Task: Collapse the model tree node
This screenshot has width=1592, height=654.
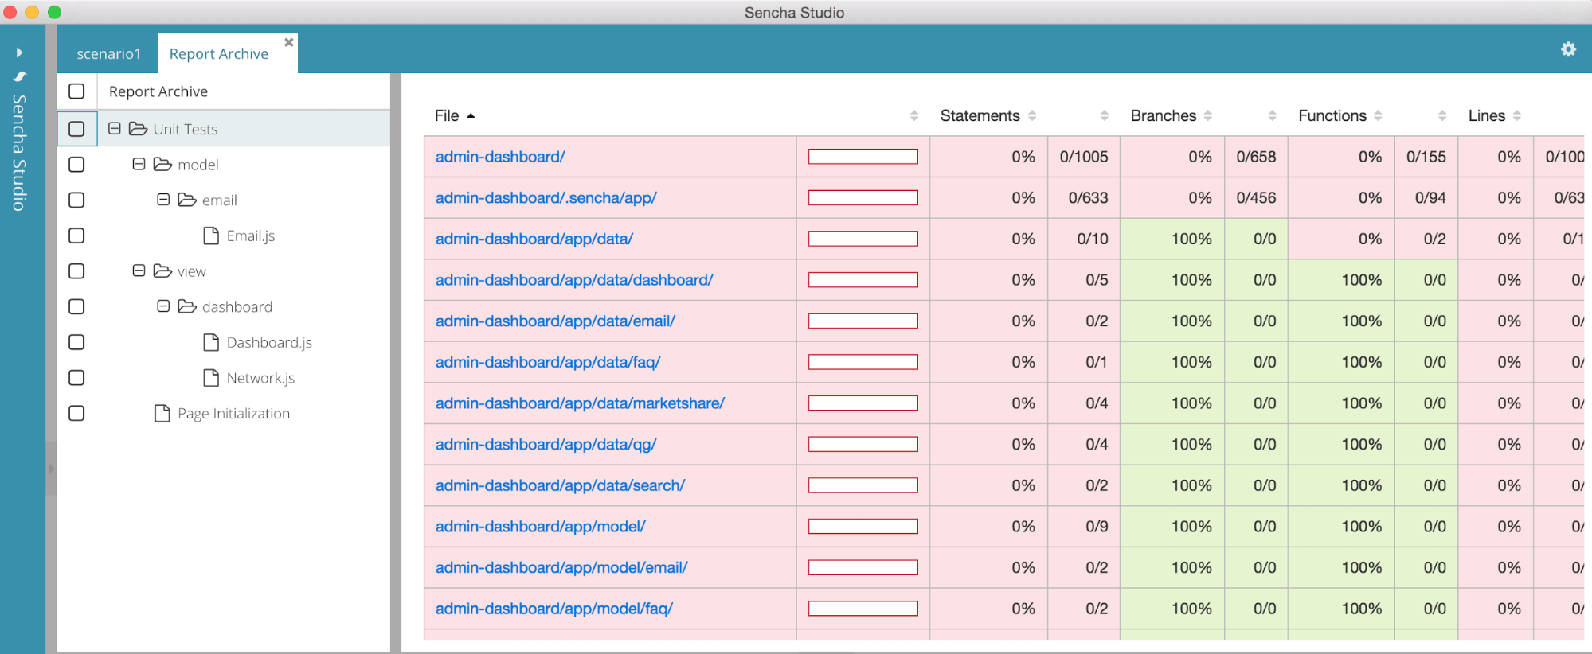Action: [139, 164]
